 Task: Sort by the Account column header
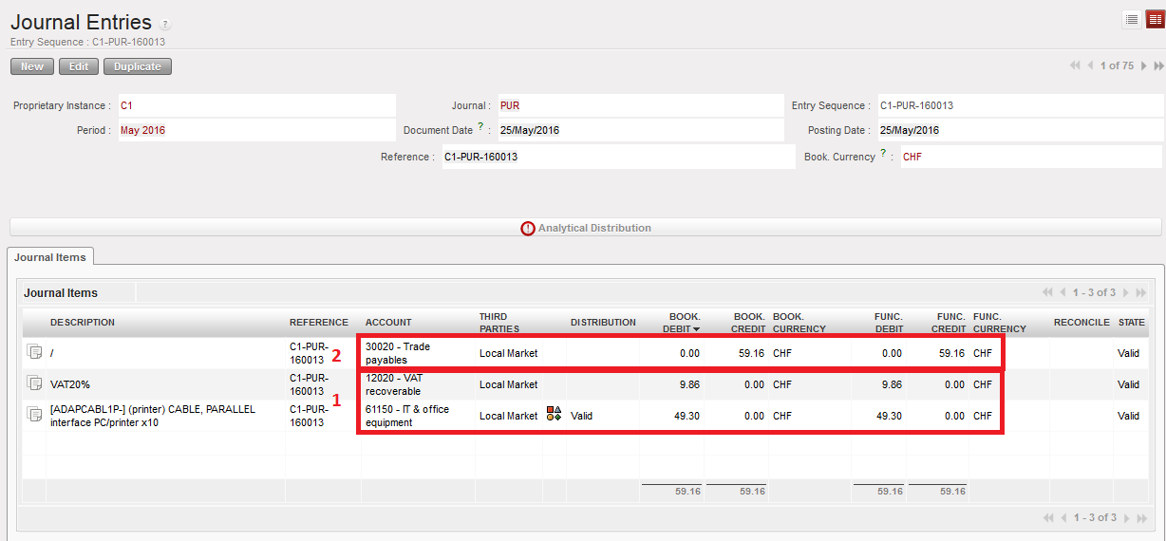point(388,323)
